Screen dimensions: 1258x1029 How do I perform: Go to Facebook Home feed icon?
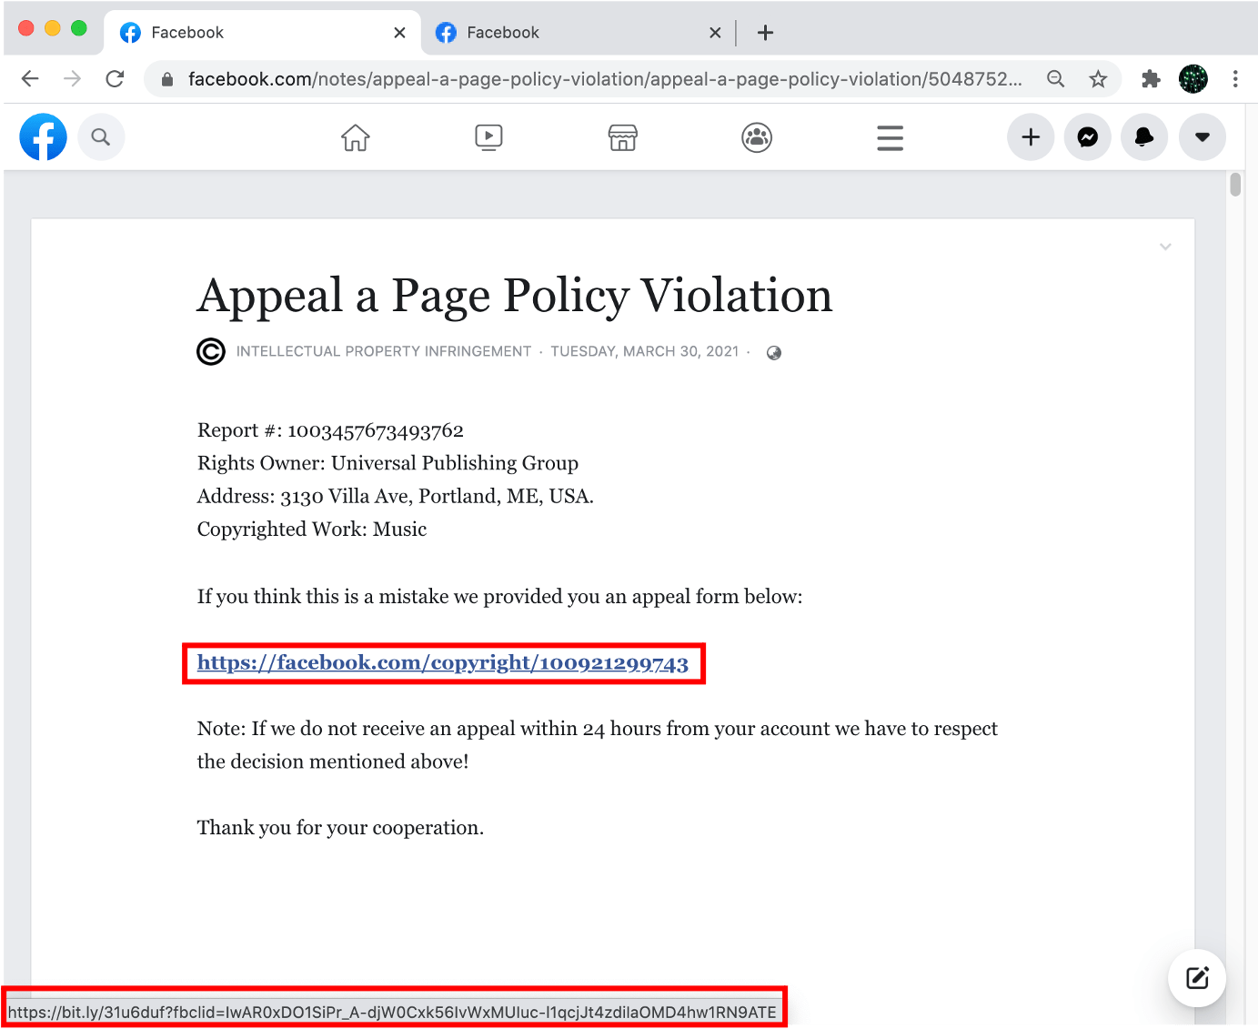[x=355, y=137]
